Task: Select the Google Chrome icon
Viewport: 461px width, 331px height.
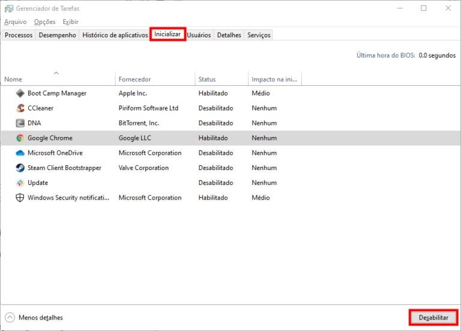Action: [20, 138]
